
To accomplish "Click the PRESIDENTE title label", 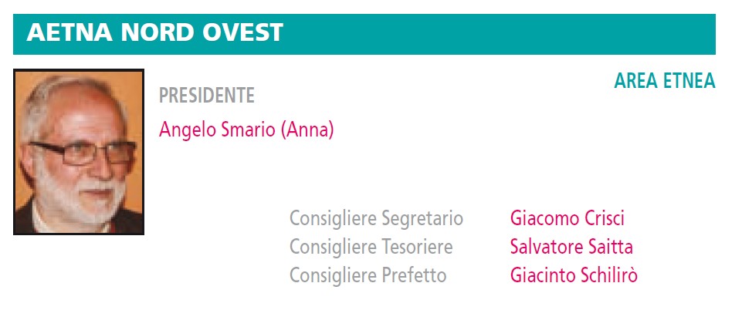I will click(207, 96).
